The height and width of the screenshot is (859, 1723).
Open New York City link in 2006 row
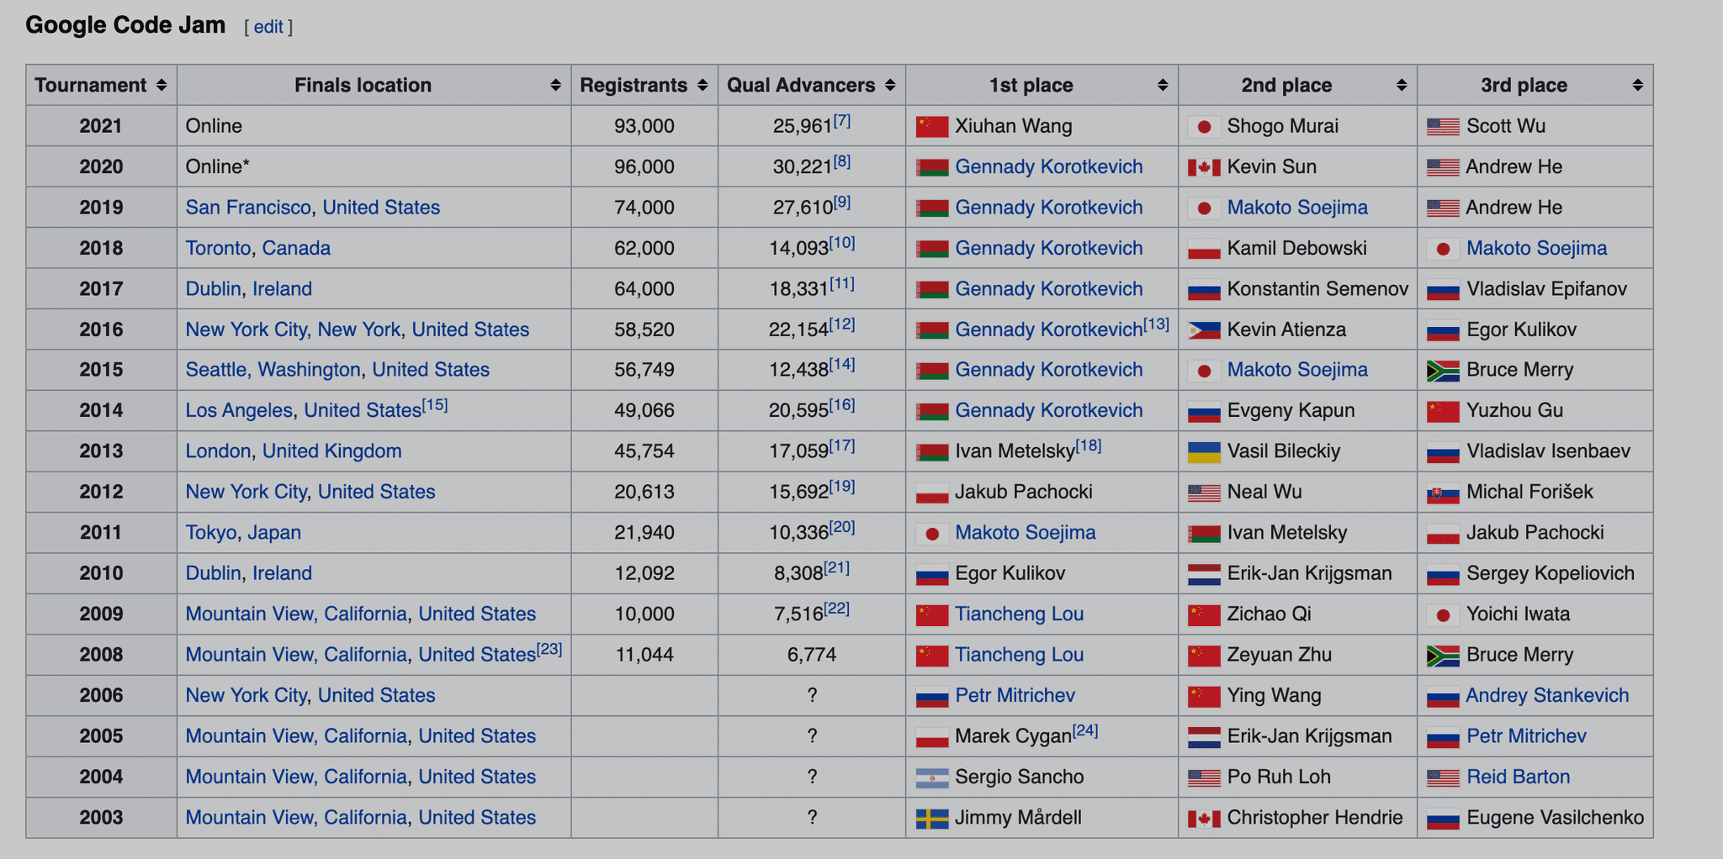click(246, 696)
